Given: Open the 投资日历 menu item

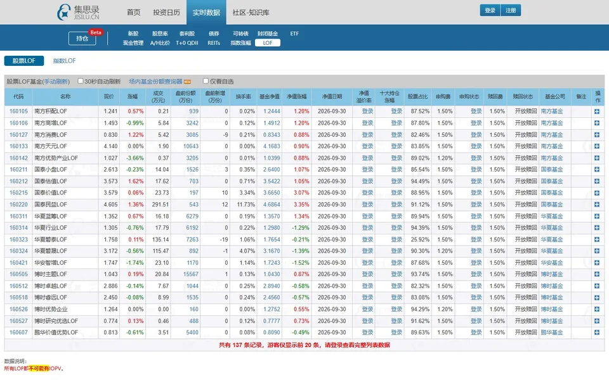Looking at the screenshot, I should (166, 13).
